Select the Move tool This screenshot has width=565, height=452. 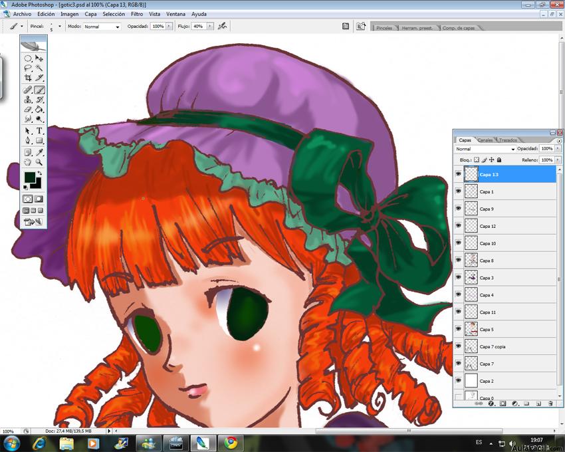[x=39, y=58]
